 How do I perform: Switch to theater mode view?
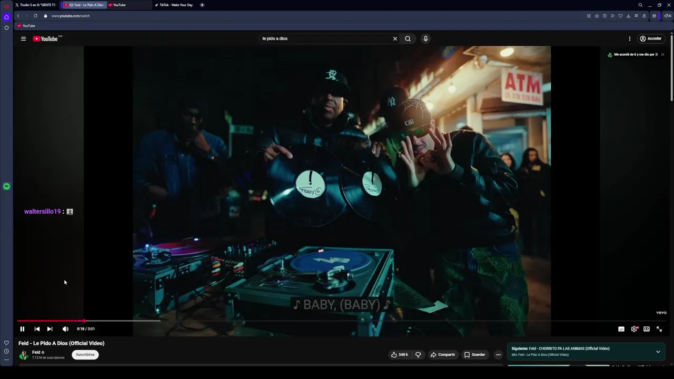pyautogui.click(x=647, y=329)
